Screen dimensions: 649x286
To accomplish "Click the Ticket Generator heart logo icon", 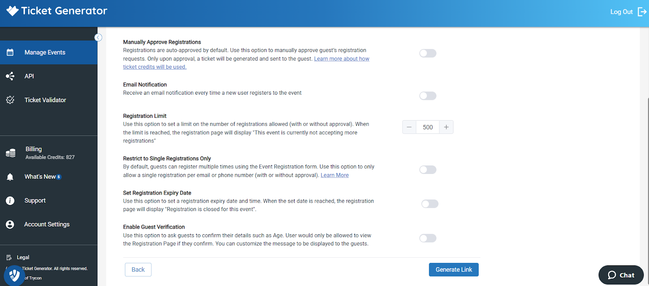I will 13,11.
